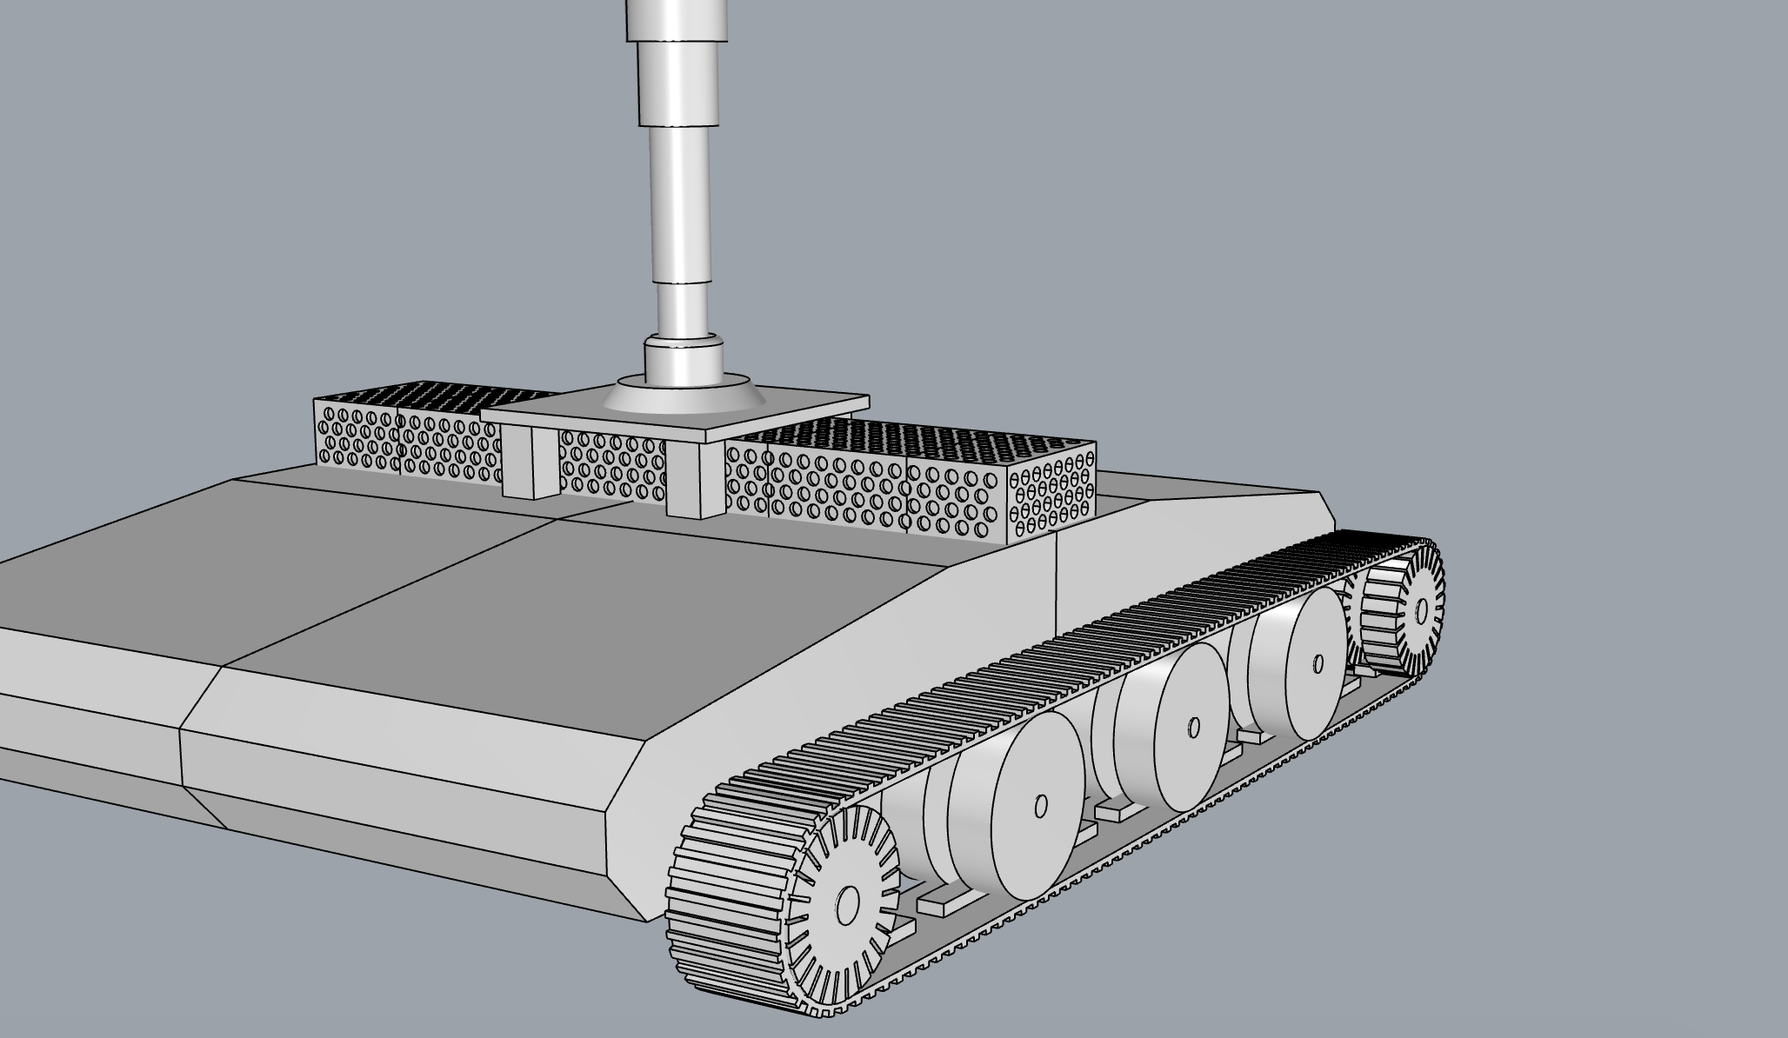Select the short collar ring above the barrel flange
The image size is (1788, 1038).
tap(684, 359)
